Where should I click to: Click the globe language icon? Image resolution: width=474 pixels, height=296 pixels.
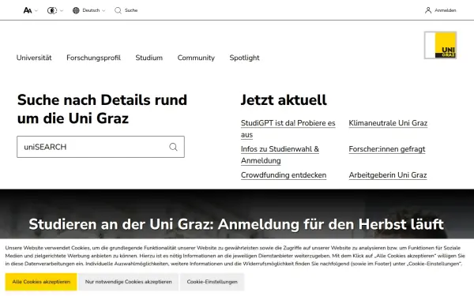click(x=76, y=10)
